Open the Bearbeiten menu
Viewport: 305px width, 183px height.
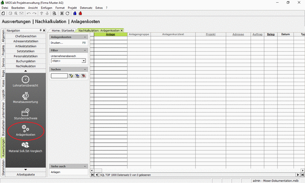point(18,8)
